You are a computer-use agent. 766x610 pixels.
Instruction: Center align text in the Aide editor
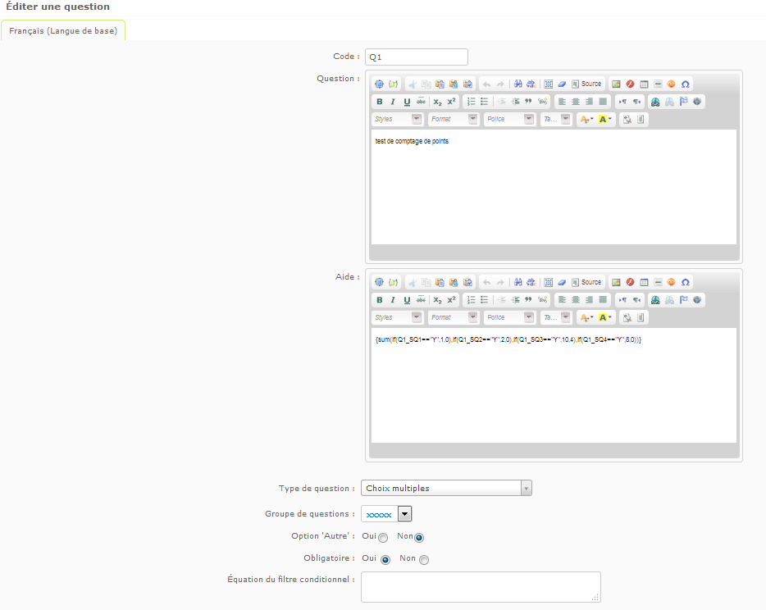coord(575,300)
